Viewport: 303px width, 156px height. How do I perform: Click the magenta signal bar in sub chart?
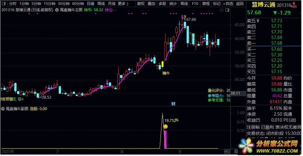pos(165,140)
